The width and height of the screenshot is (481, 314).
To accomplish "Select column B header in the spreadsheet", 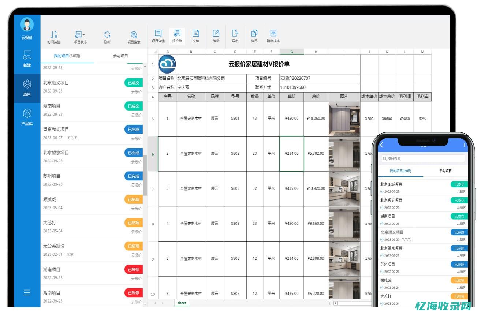I will (191, 52).
